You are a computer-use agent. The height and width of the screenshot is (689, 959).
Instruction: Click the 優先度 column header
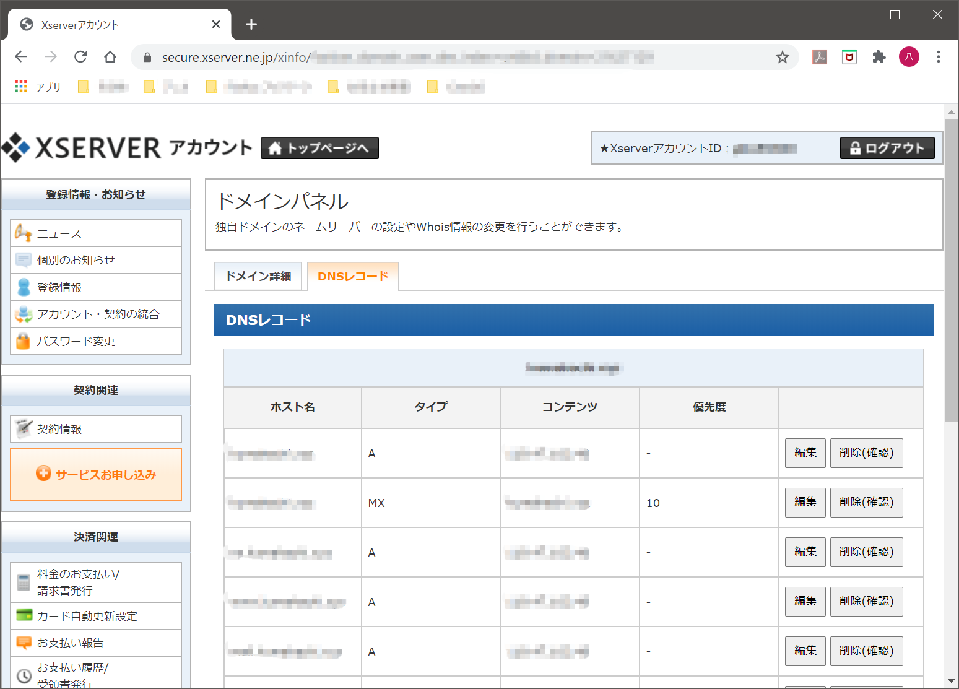point(709,407)
